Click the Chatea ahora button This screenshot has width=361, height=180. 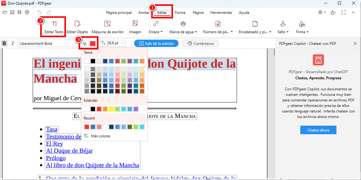pyautogui.click(x=318, y=130)
